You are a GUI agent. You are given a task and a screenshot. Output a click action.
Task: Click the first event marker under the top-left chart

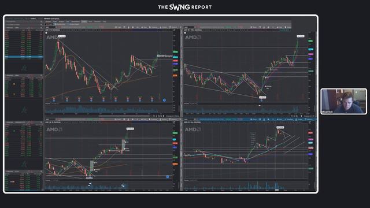pyautogui.click(x=54, y=99)
